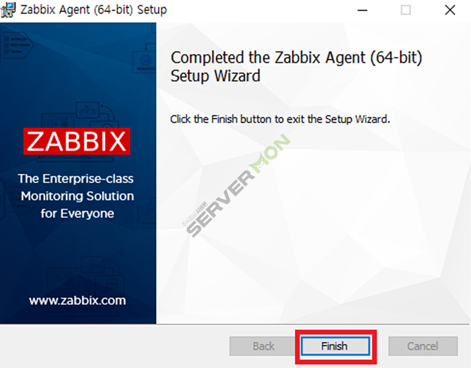Viewport: 471px width, 368px height.
Task: Click the 'Zabbix Agent (64-bit) Setup' window title
Action: [94, 10]
